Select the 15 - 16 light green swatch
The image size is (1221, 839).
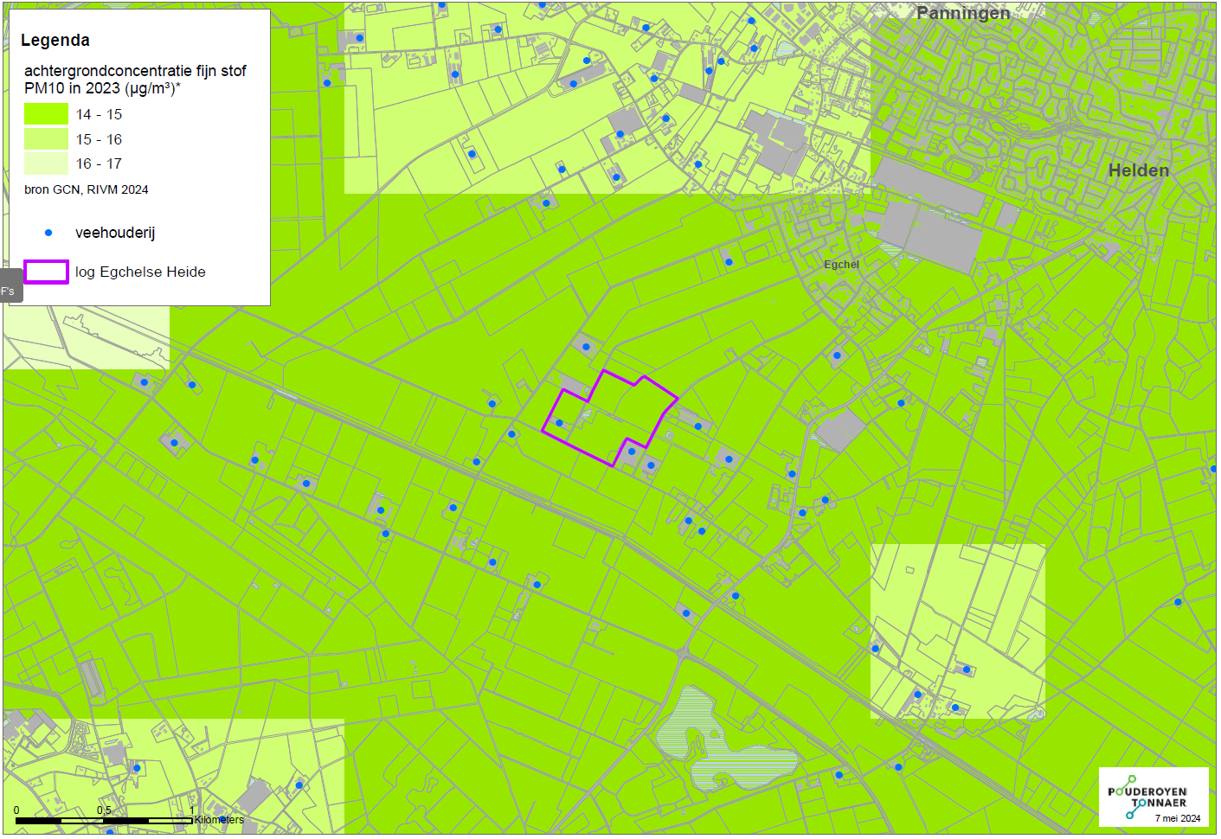pyautogui.click(x=46, y=139)
